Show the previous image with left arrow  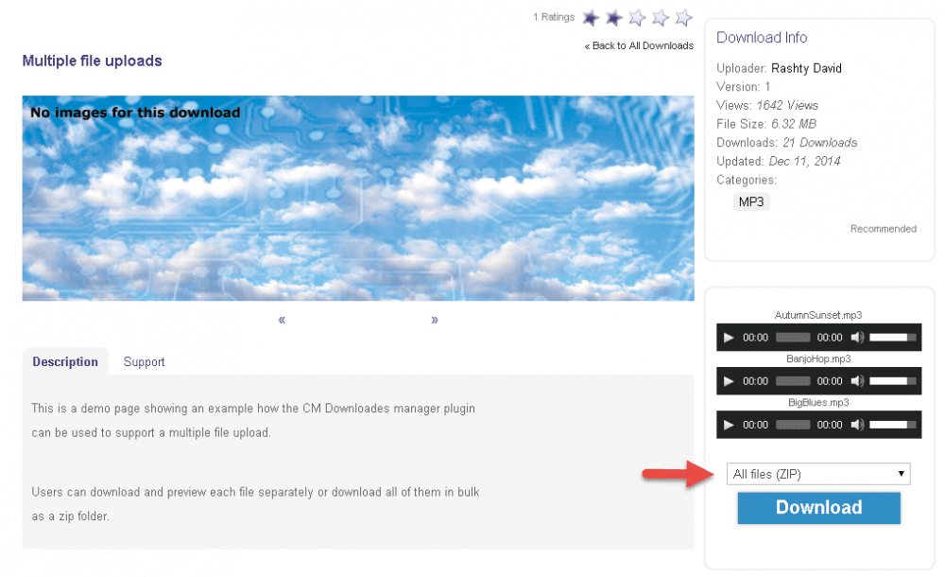[282, 320]
